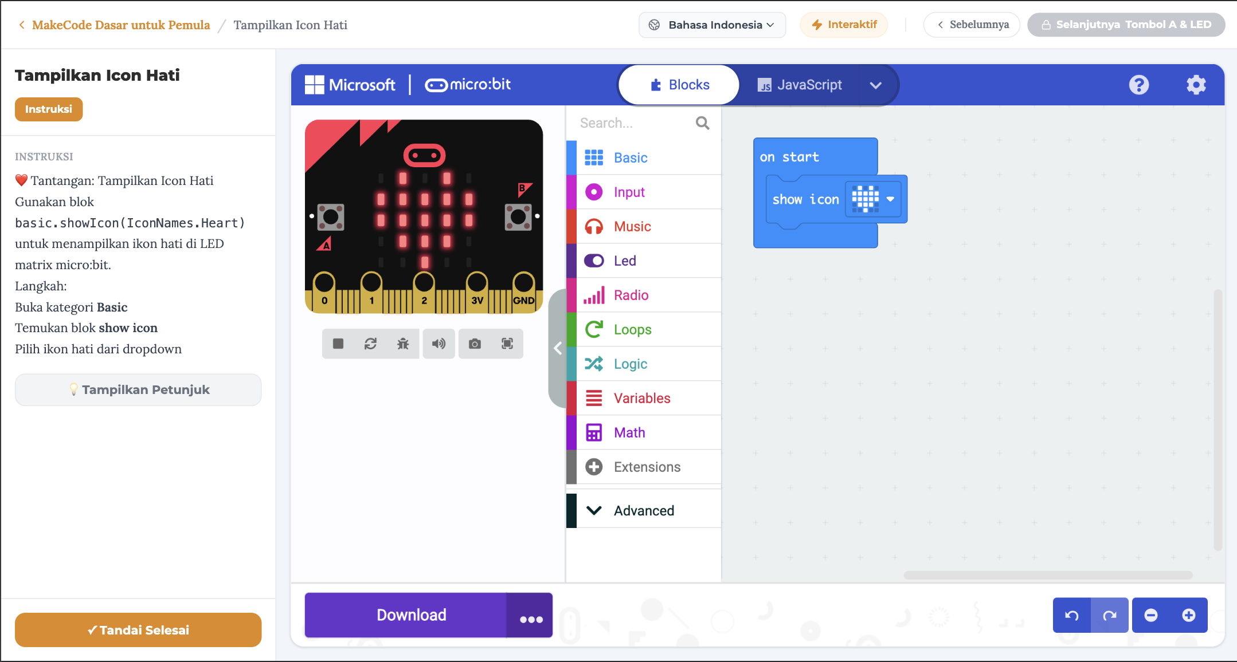Open the Variables blocks category
This screenshot has width=1237, height=662.
click(x=643, y=398)
